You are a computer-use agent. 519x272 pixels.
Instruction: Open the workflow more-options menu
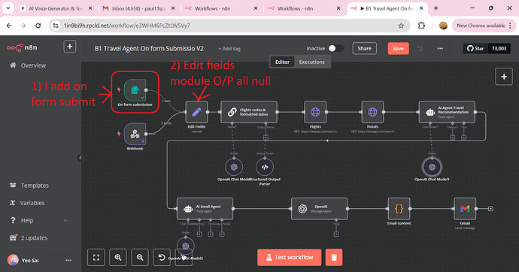pos(440,49)
